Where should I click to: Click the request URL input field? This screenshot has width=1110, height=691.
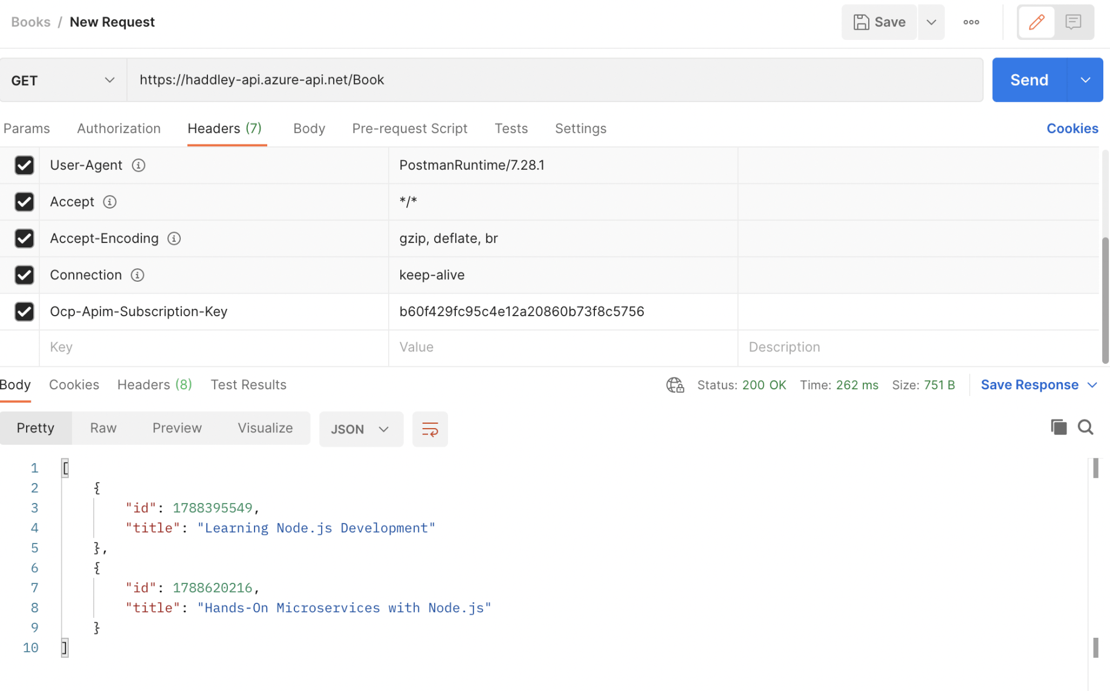click(x=554, y=80)
